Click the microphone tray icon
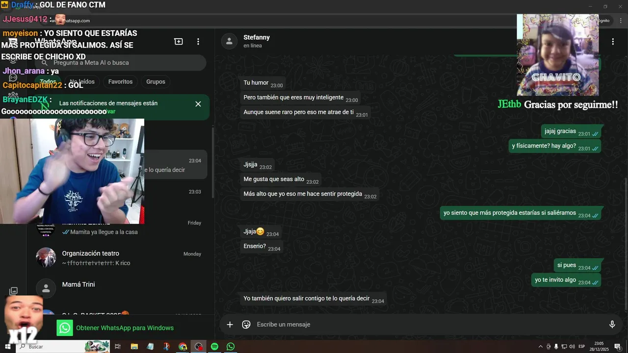This screenshot has height=353, width=628. click(x=556, y=347)
